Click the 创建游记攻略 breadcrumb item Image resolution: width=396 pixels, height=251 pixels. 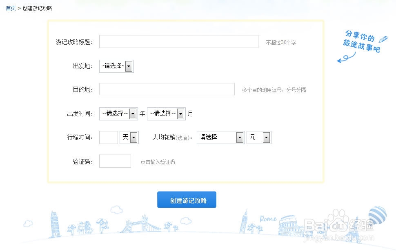[x=37, y=7]
